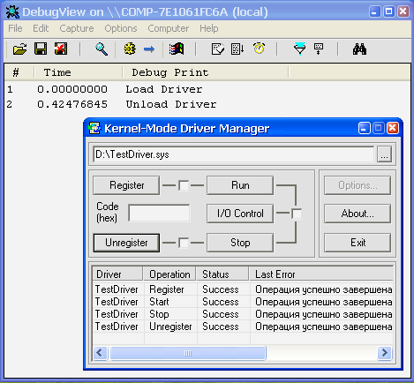Click the left scroll arrow in driver list
This screenshot has width=414, height=383.
tap(100, 353)
